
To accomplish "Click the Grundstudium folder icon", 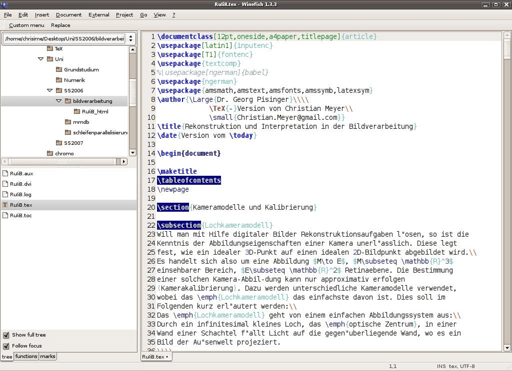I will [x=59, y=69].
